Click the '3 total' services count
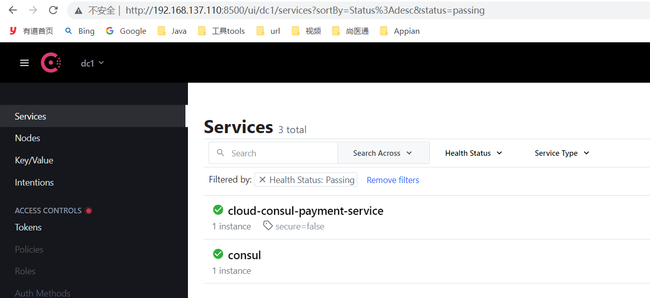The image size is (650, 298). 292,130
